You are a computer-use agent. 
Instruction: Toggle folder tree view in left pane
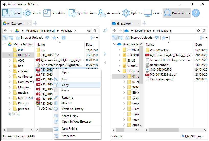point(5,38)
